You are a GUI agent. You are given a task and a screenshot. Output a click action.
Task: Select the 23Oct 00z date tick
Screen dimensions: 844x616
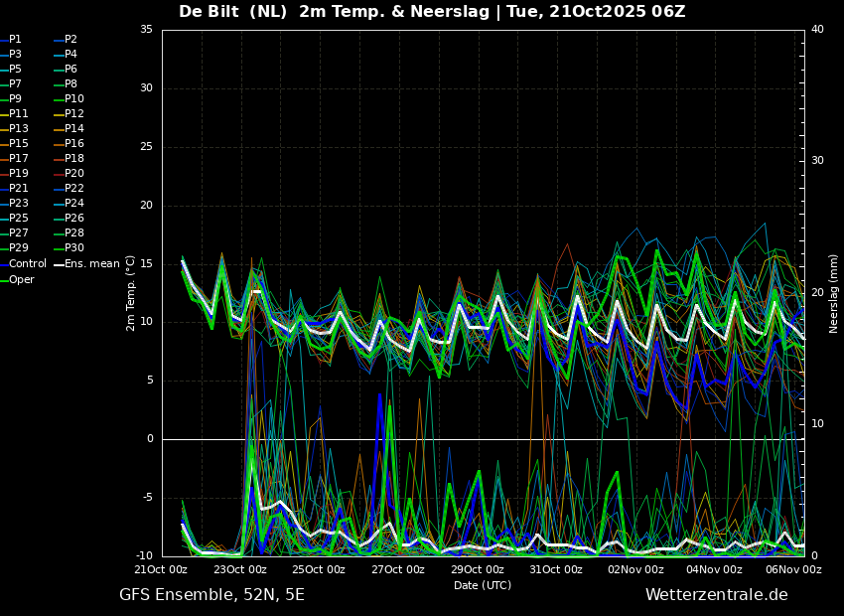tap(239, 570)
